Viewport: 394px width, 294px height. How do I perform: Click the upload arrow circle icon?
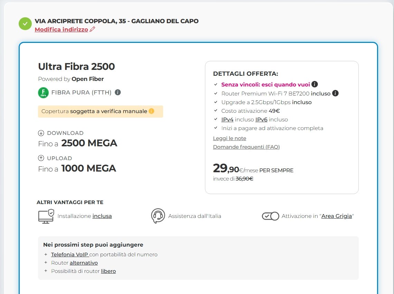41,158
